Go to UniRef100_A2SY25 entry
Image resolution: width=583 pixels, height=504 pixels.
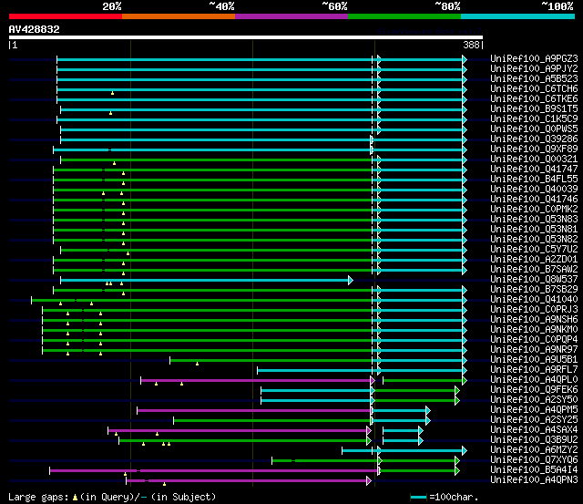coord(534,420)
